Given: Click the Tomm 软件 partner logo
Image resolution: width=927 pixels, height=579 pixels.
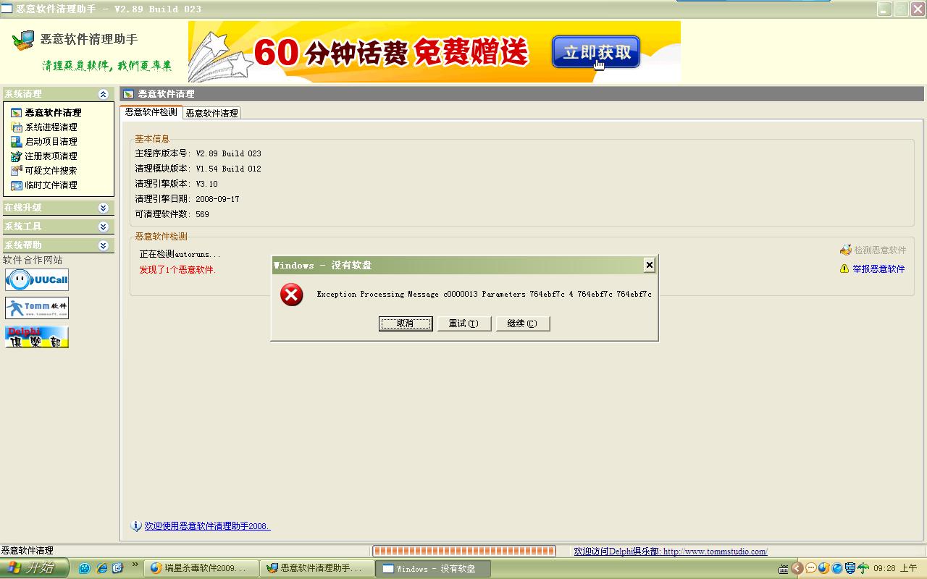Looking at the screenshot, I should [x=37, y=308].
